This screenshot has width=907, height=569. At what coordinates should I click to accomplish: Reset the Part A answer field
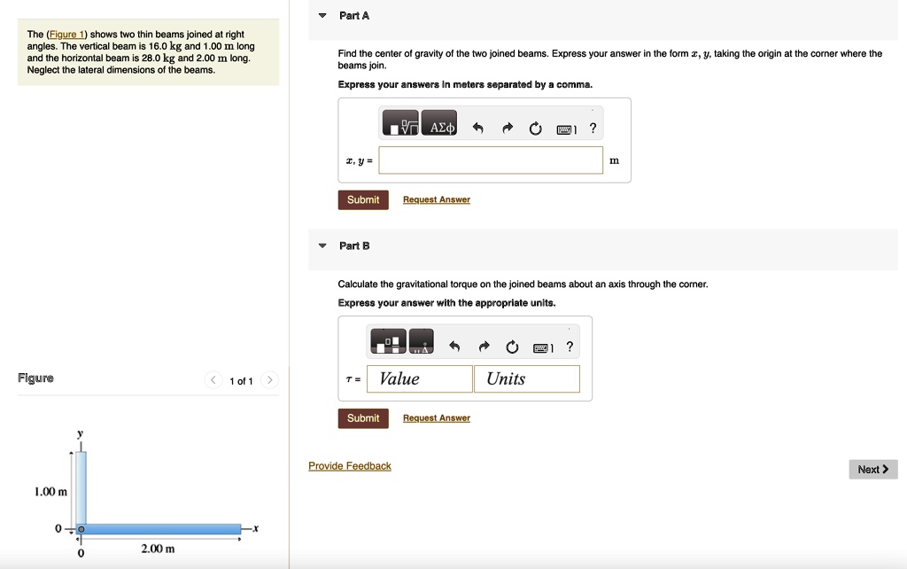tap(535, 129)
